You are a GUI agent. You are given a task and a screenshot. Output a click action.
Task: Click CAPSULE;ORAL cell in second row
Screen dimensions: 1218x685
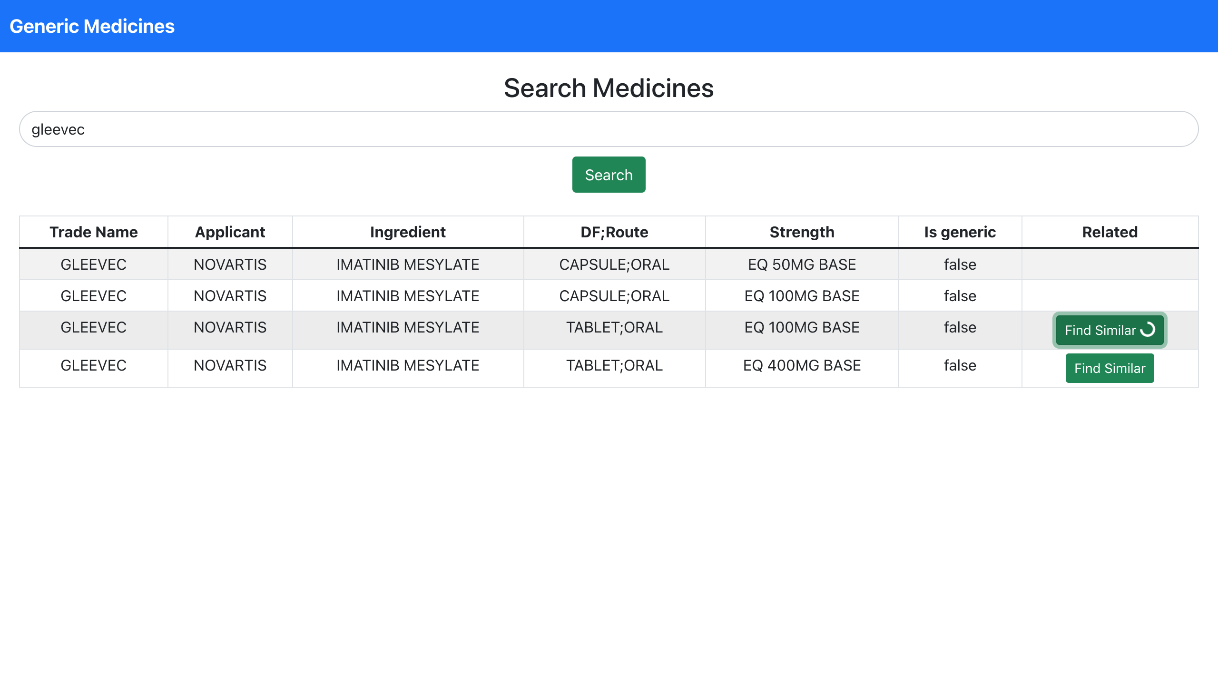click(x=614, y=296)
